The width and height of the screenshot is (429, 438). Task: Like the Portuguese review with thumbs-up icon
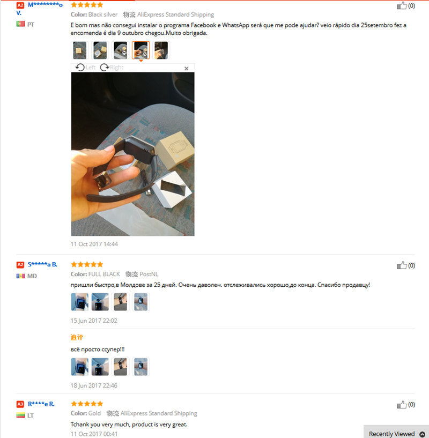(402, 5)
